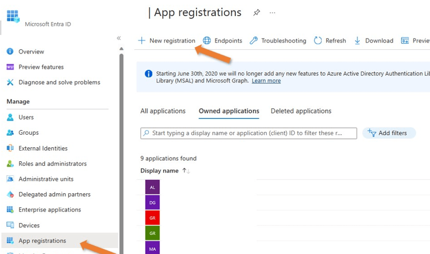Collapse the sidebar with double chevron

point(119,38)
